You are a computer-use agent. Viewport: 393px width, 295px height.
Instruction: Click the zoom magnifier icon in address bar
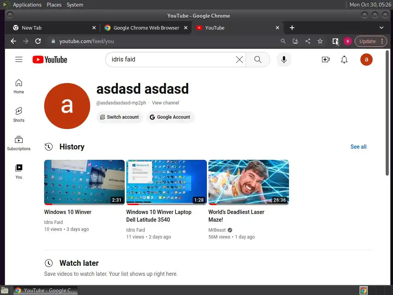[283, 41]
